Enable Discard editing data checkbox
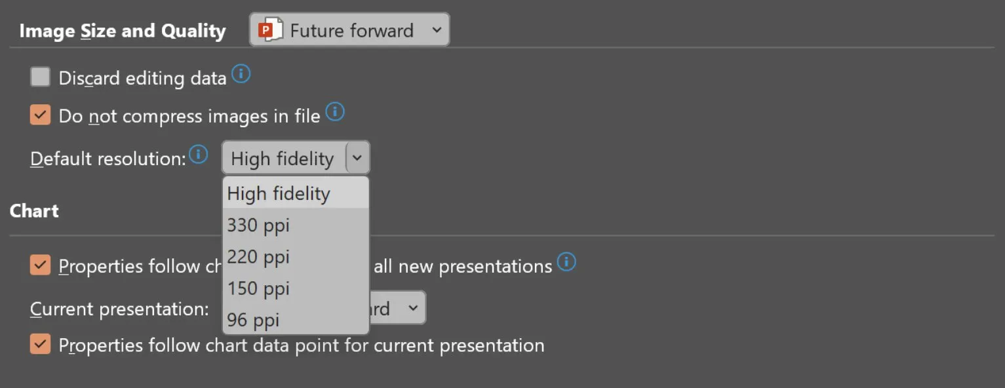Screen dimensions: 1005x388 pyautogui.click(x=41, y=77)
